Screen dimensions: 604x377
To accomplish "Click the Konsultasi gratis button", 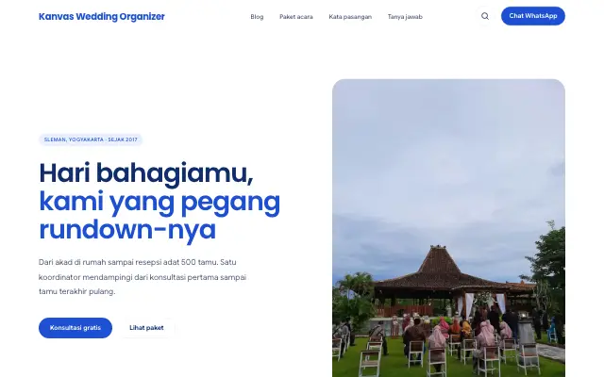I will pyautogui.click(x=75, y=328).
